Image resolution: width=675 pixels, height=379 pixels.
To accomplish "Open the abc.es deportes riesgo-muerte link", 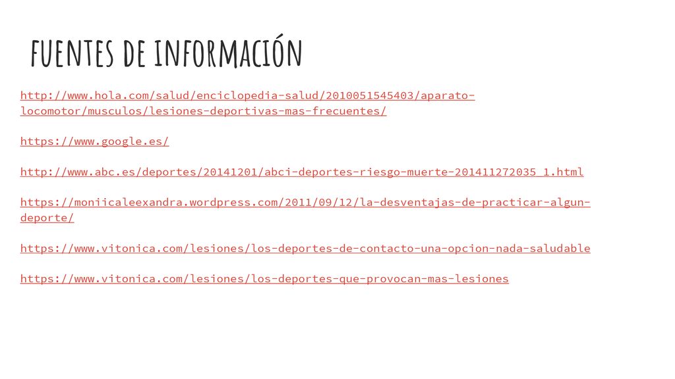I will (302, 172).
